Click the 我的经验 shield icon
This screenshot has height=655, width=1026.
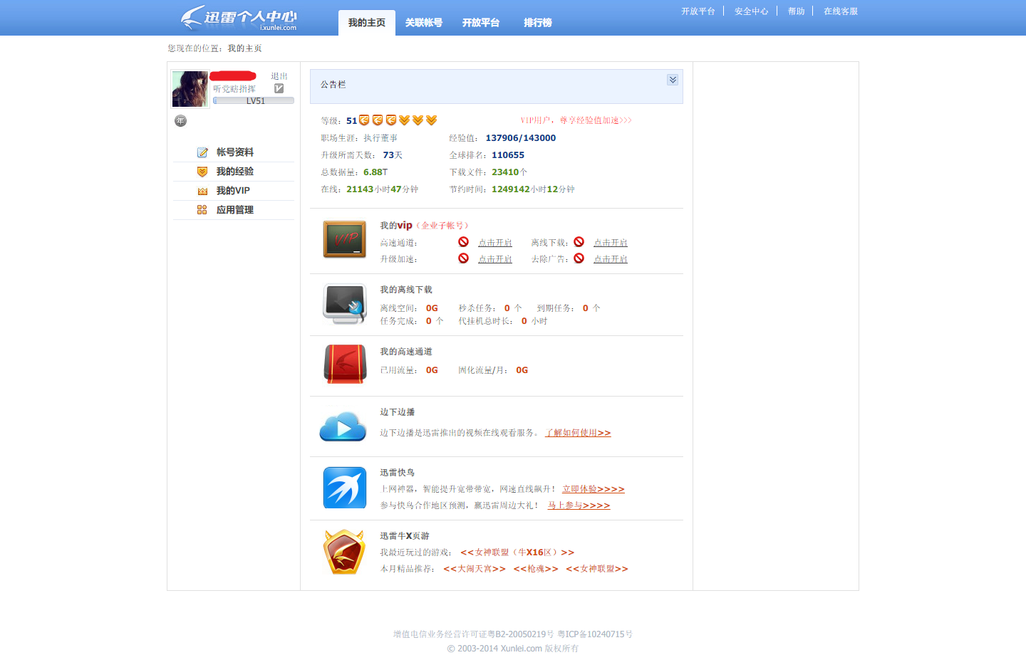tap(202, 172)
